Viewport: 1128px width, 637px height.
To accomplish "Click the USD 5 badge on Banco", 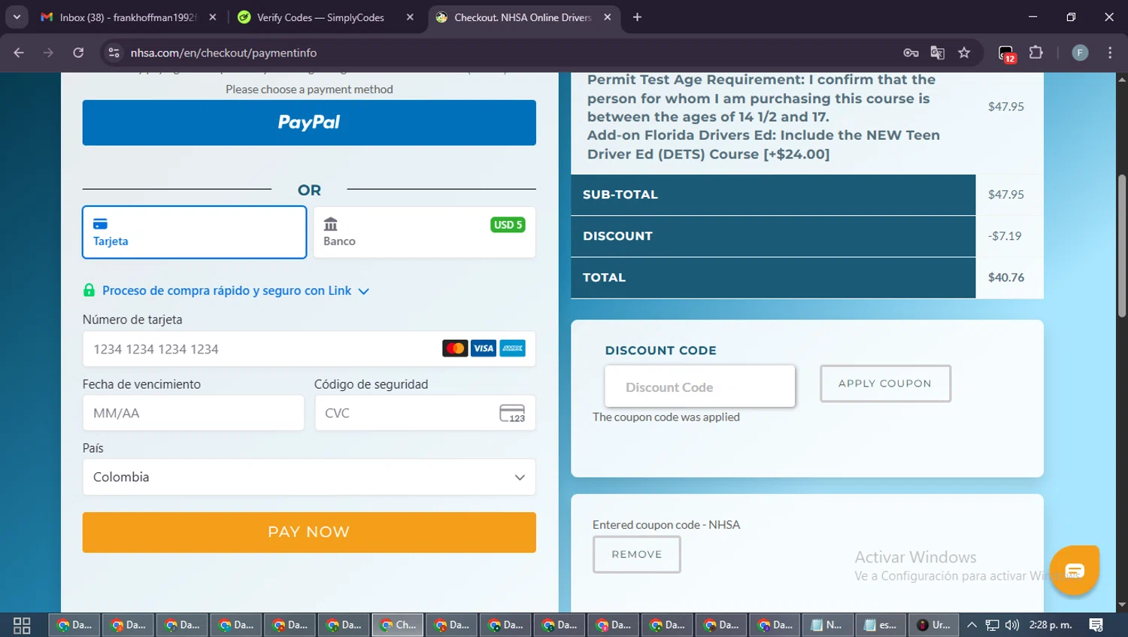I will [x=508, y=225].
